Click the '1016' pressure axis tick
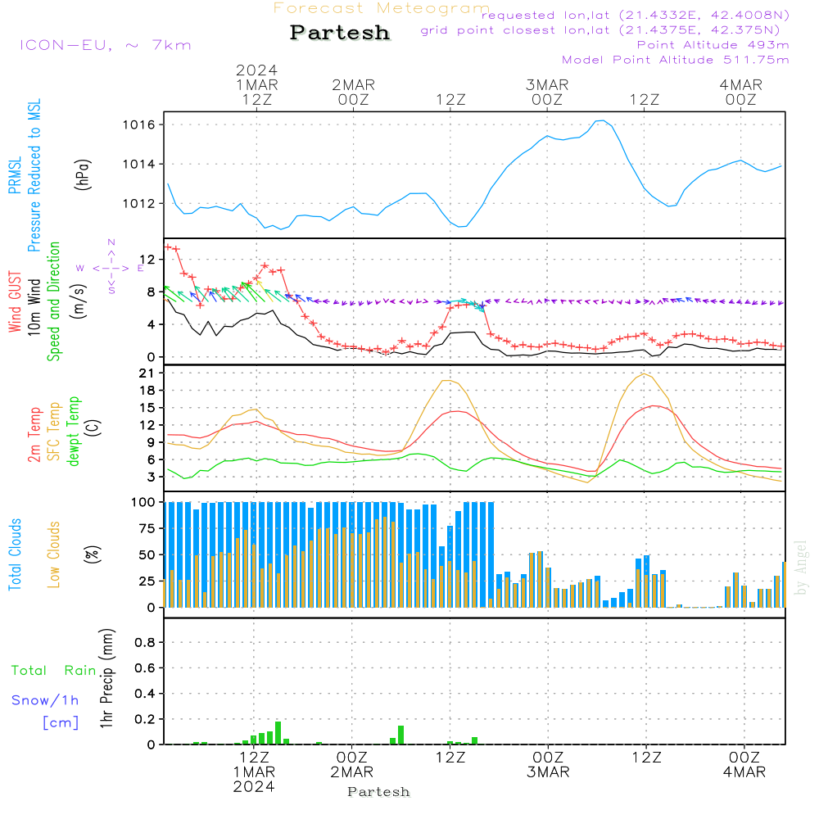This screenshot has height=819, width=819. coord(139,124)
